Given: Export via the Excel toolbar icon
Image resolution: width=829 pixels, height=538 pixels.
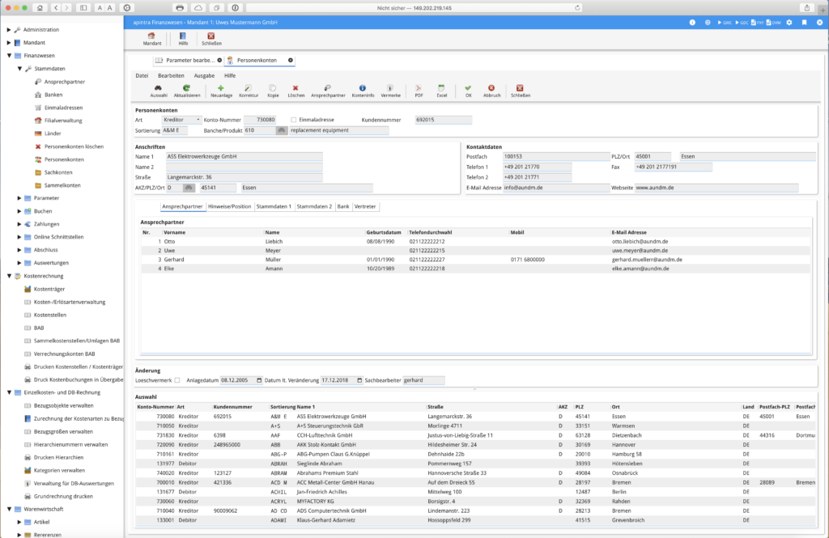Looking at the screenshot, I should (441, 88).
